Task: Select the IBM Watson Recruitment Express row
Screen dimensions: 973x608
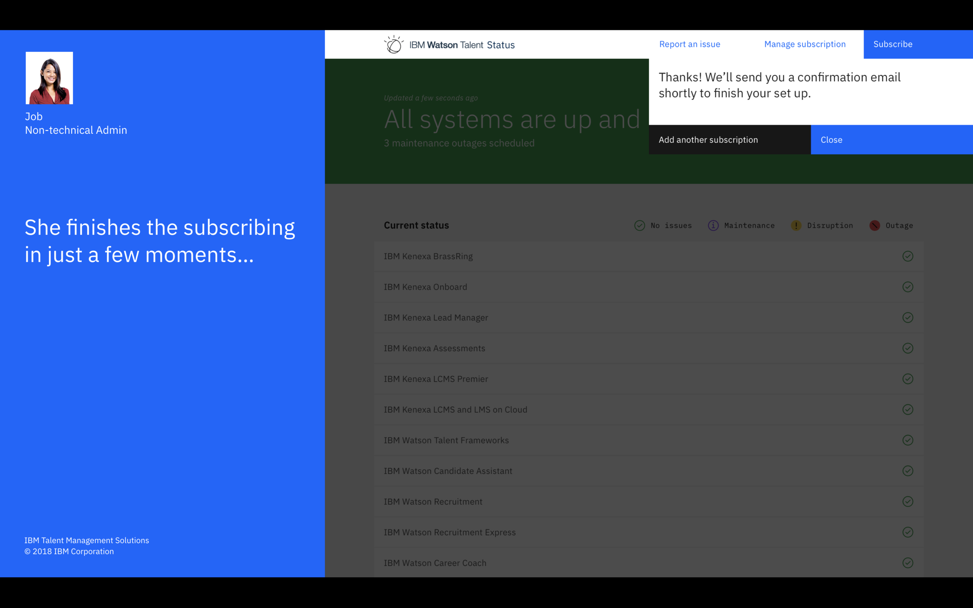Action: pos(648,532)
